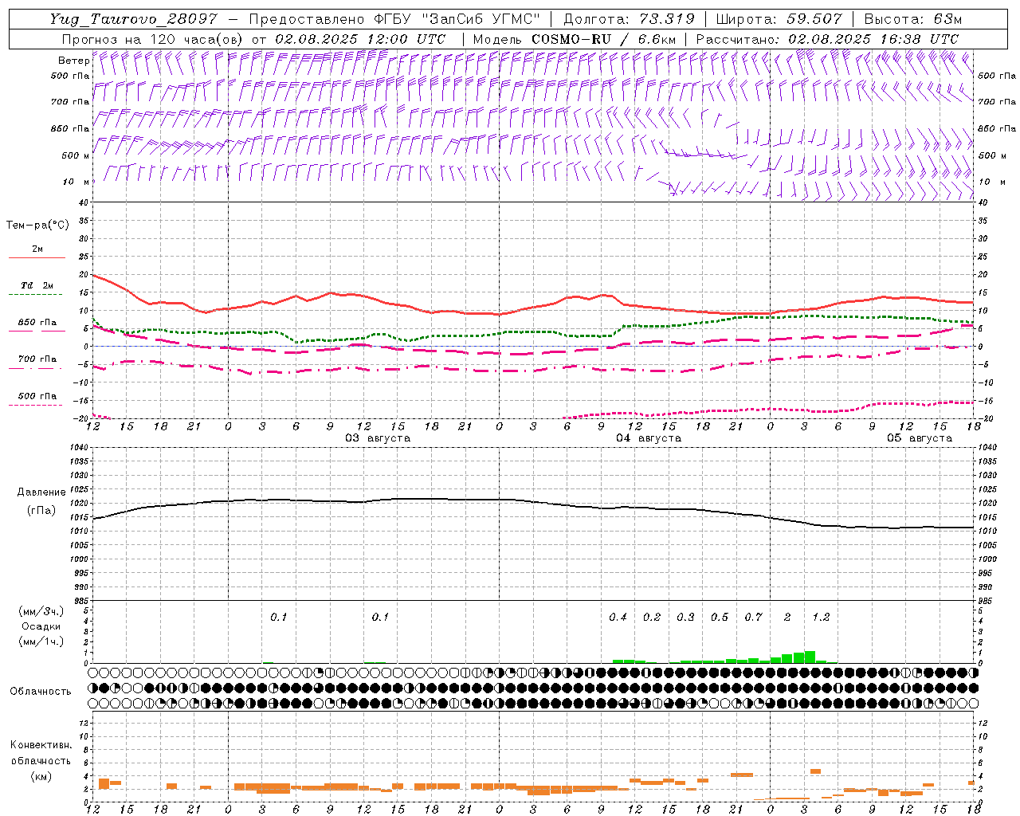1020x816 pixels.
Task: Click the station name Yug_Taurovo_28097
Action: coord(133,19)
